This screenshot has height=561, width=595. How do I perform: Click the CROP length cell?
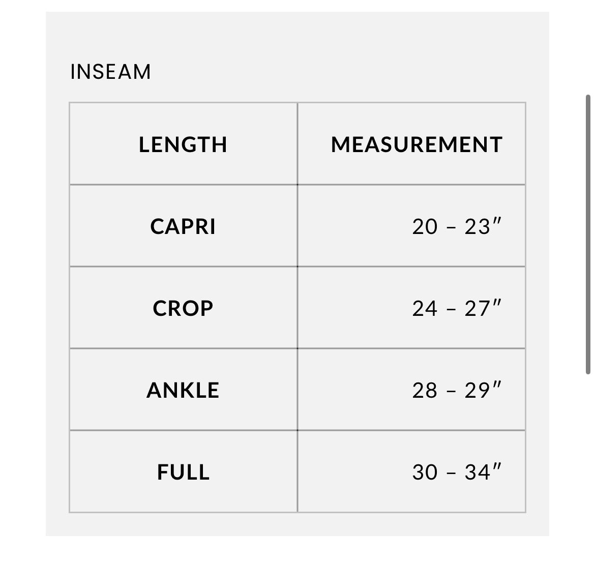click(x=183, y=308)
